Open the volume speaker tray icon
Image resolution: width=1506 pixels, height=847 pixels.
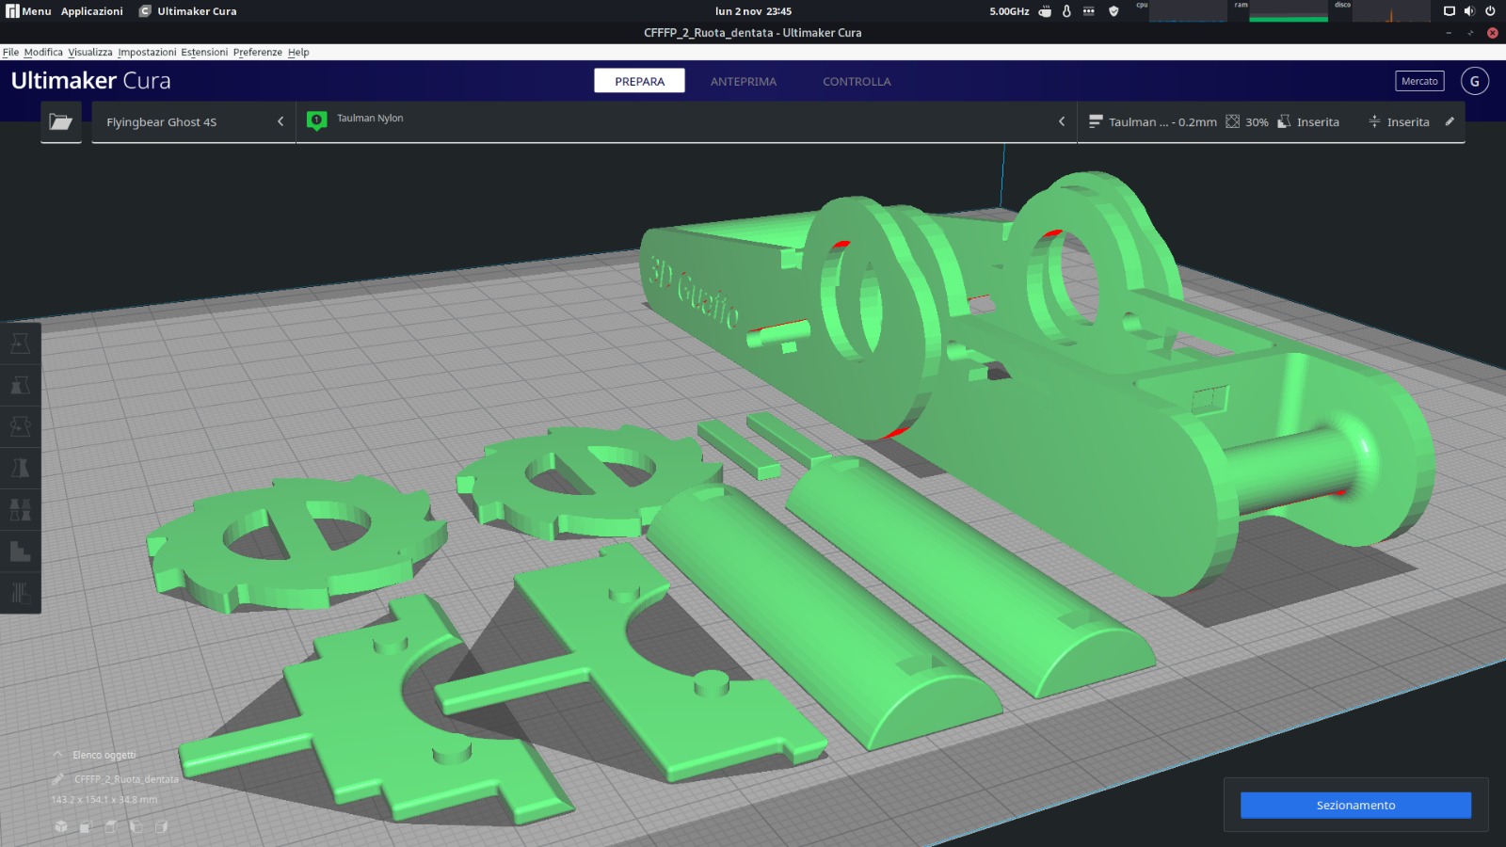tap(1469, 11)
